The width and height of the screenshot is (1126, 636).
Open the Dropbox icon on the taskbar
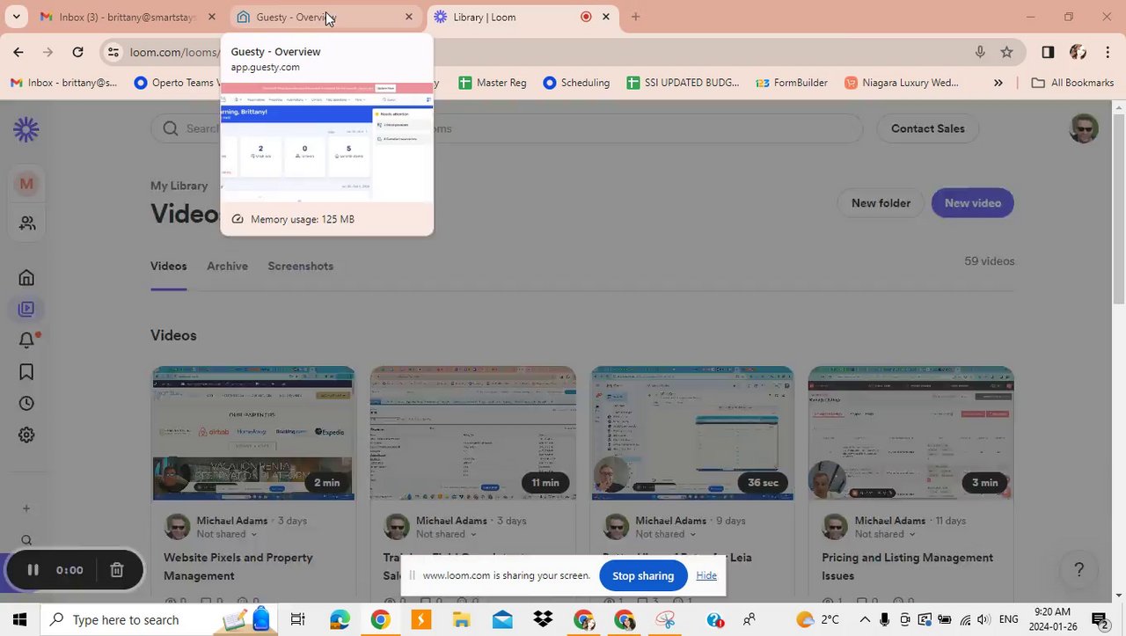pyautogui.click(x=543, y=619)
